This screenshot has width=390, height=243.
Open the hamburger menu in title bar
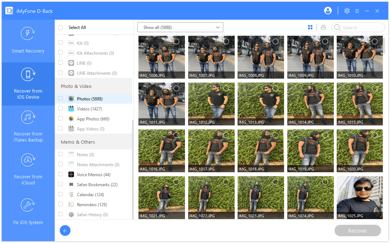coord(357,11)
